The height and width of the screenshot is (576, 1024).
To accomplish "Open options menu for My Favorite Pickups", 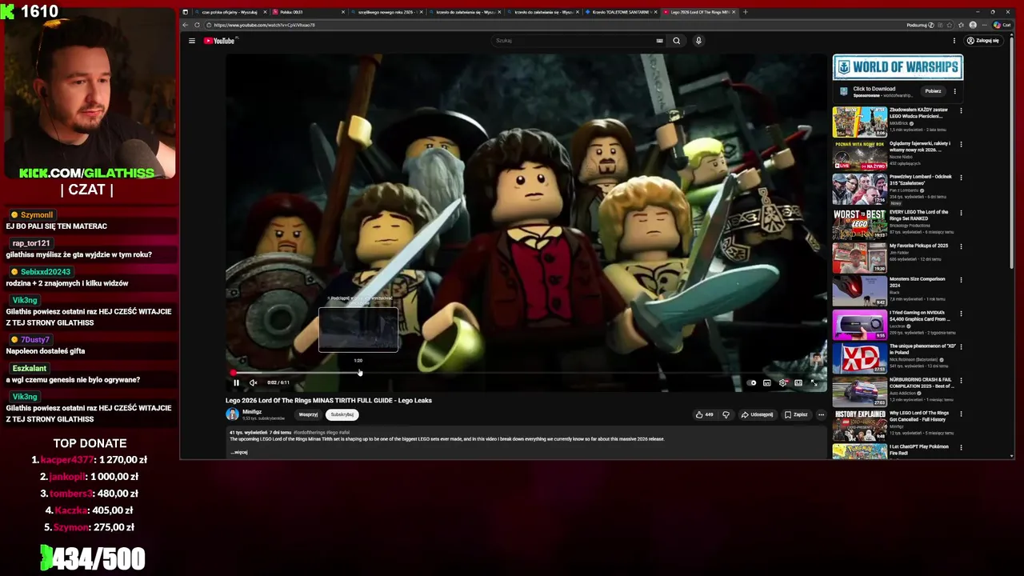I will pyautogui.click(x=961, y=246).
